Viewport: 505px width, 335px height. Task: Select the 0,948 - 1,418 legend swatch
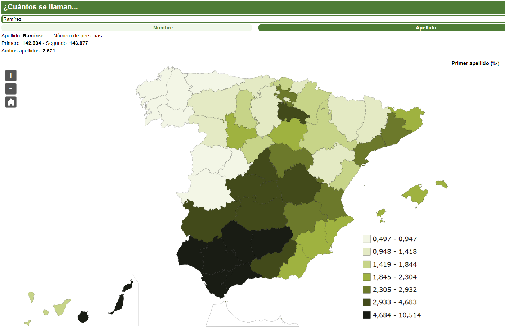click(x=367, y=252)
